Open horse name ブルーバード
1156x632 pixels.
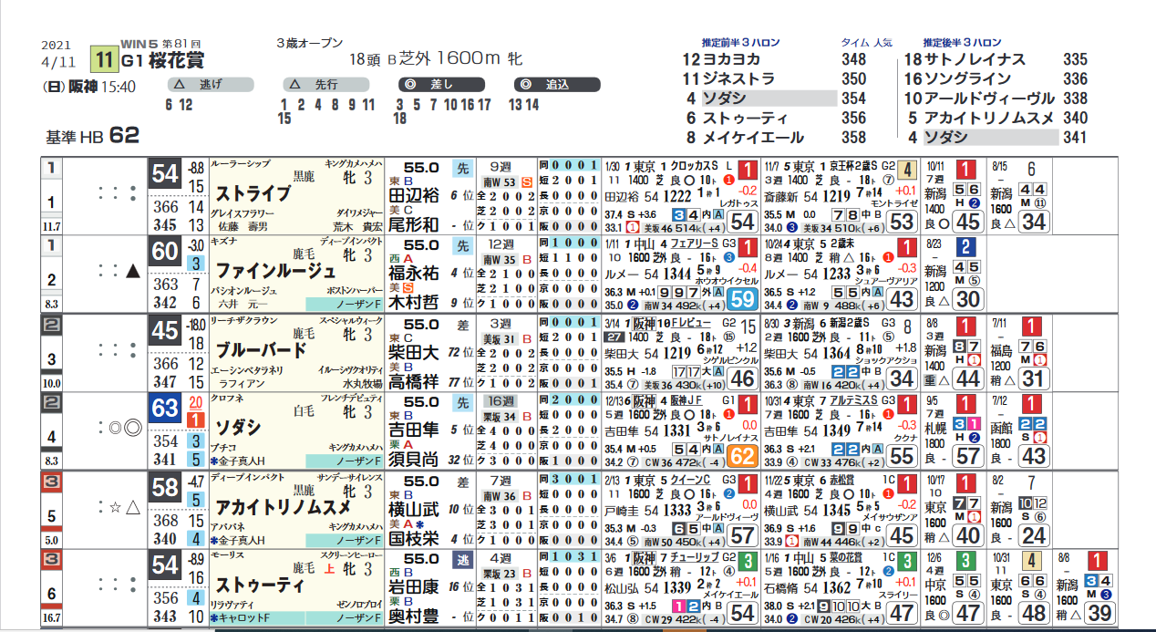point(260,349)
